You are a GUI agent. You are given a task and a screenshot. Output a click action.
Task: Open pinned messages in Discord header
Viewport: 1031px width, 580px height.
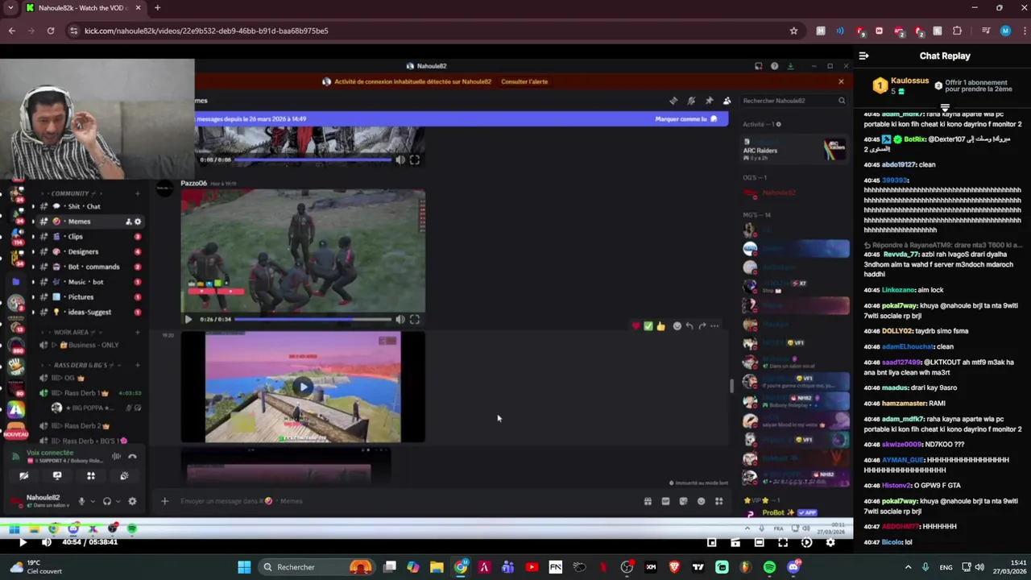tap(709, 101)
